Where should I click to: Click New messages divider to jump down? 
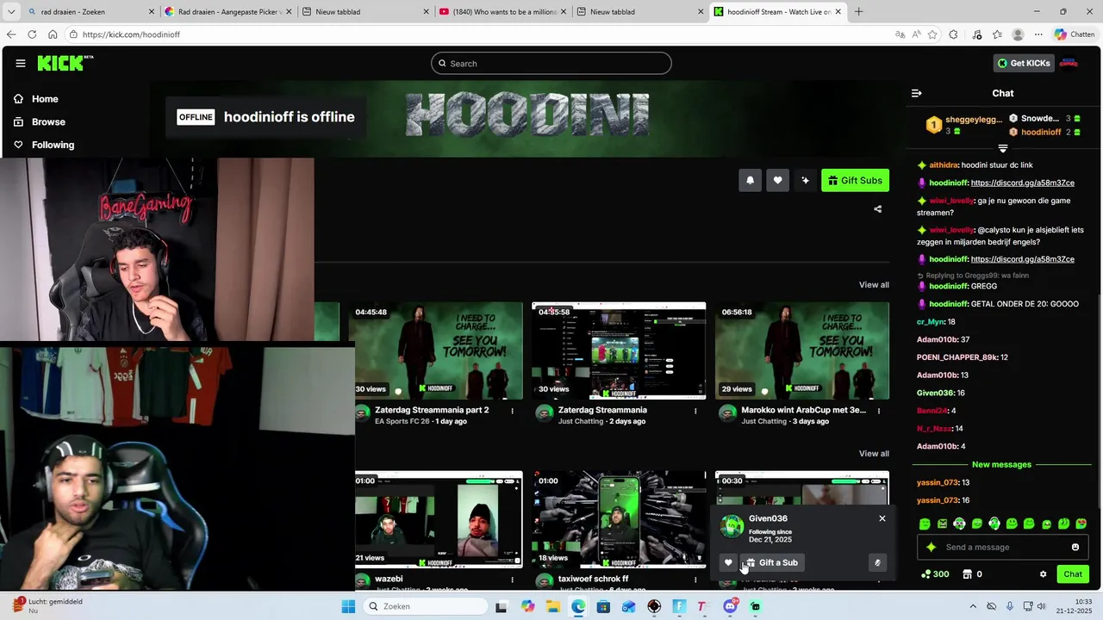pos(1001,465)
